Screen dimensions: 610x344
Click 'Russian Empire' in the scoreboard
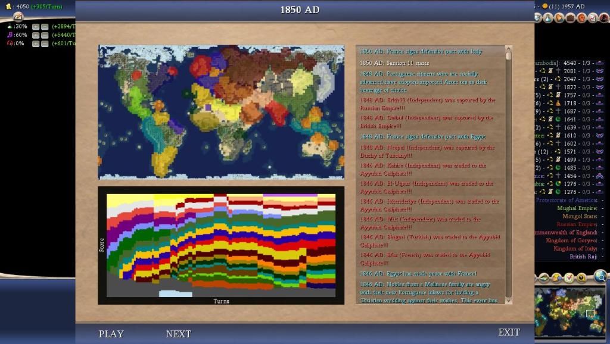pos(577,224)
